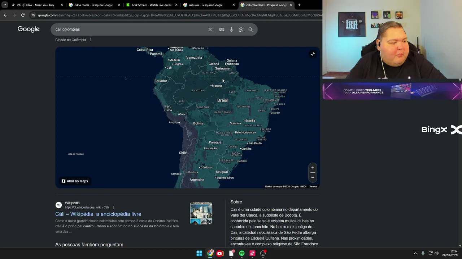Search by image with Google Lens

coord(241,29)
